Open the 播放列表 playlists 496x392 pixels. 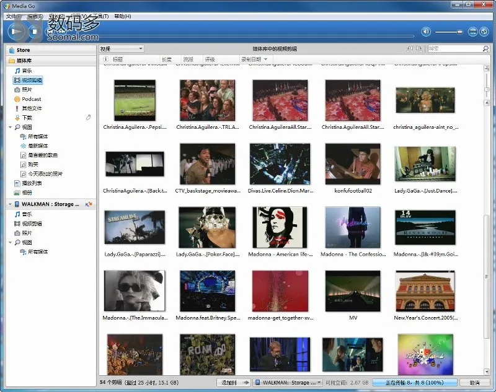click(28, 183)
